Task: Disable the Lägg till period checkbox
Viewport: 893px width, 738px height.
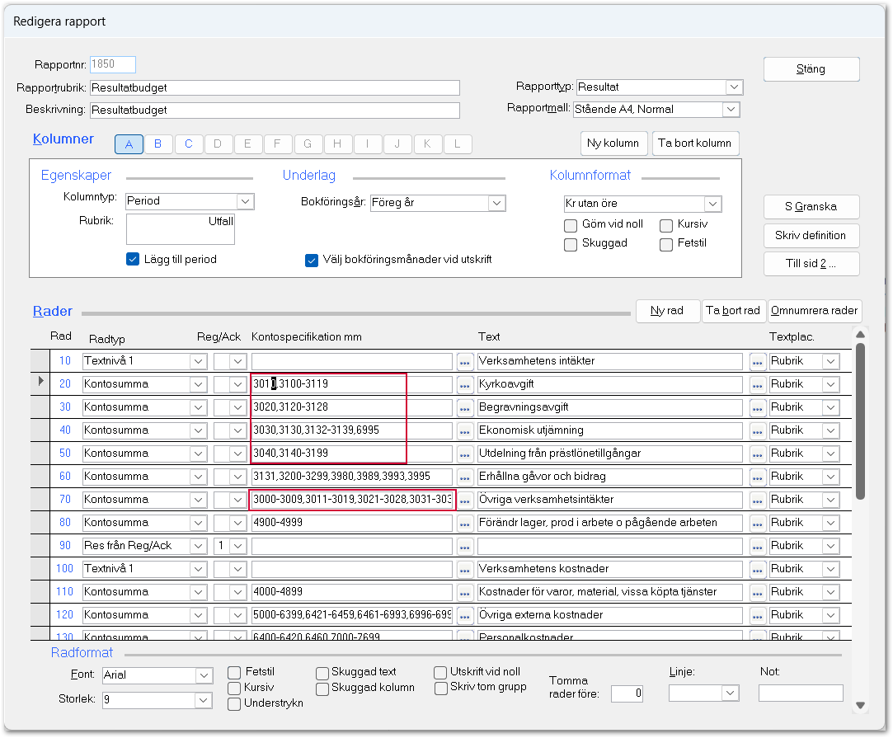Action: (x=133, y=259)
